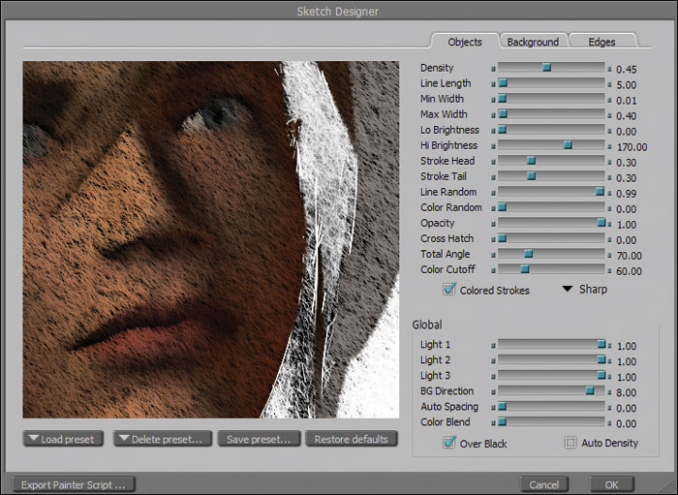Open the Sharp dropdown menu
This screenshot has width=678, height=495.
585,290
